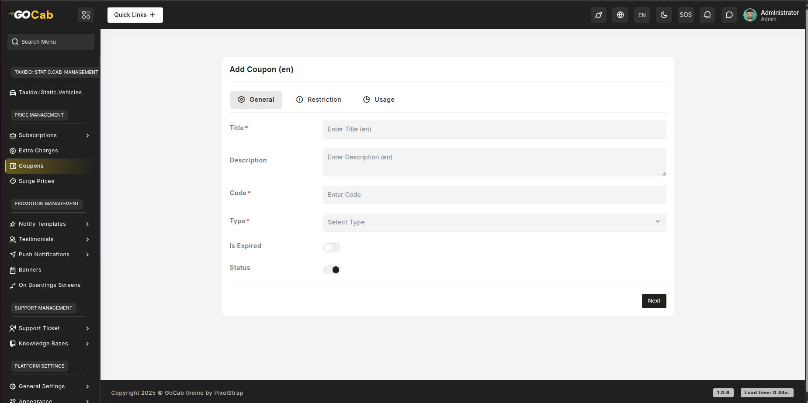
Task: Open the notifications bell
Action: click(x=707, y=15)
